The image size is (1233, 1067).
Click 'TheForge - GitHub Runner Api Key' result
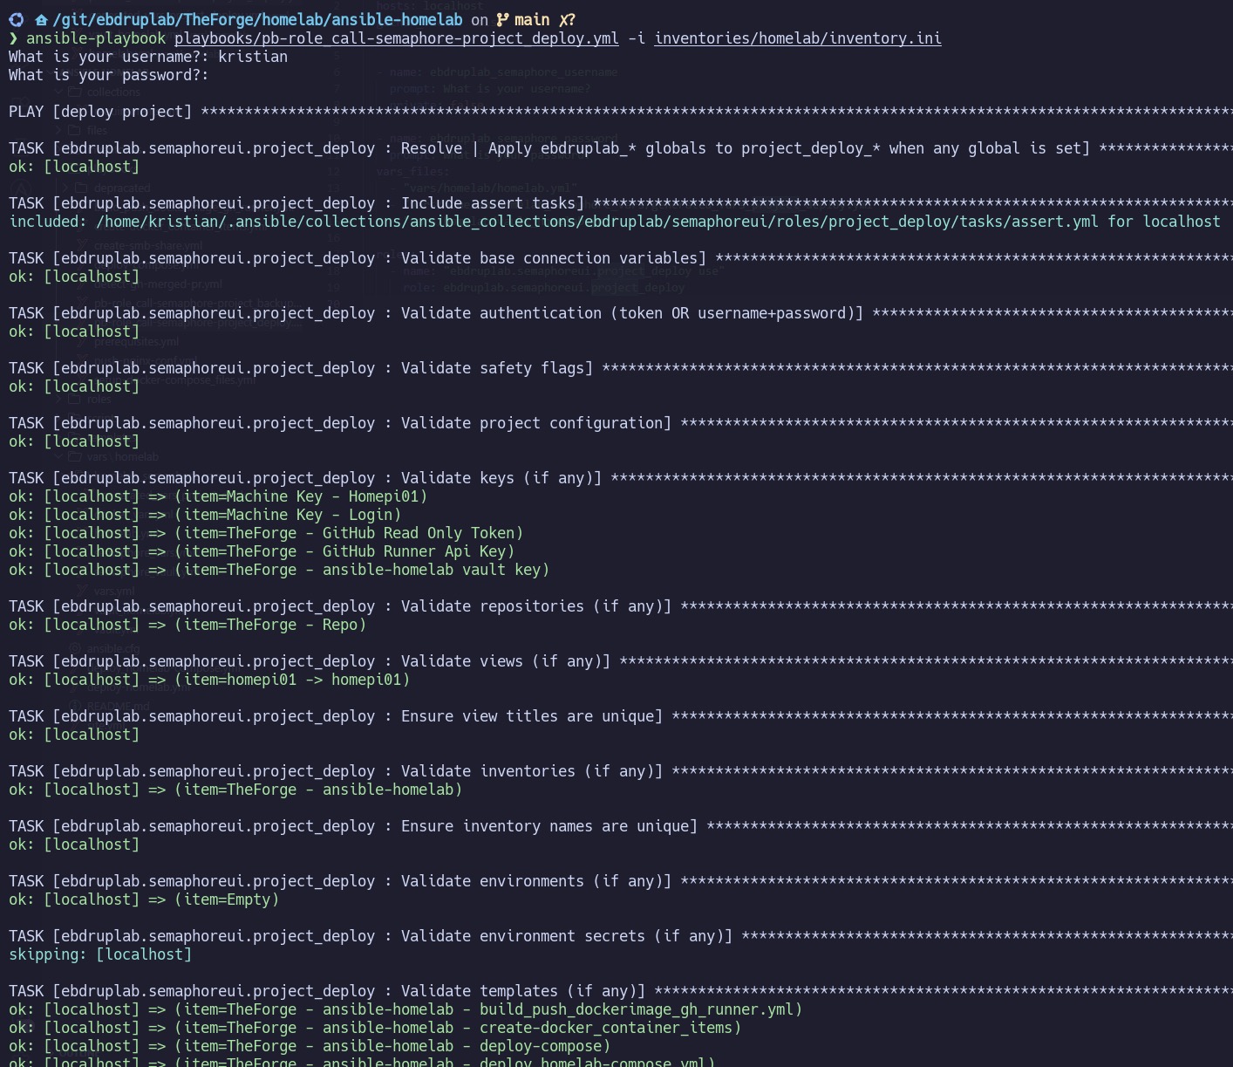coord(262,551)
